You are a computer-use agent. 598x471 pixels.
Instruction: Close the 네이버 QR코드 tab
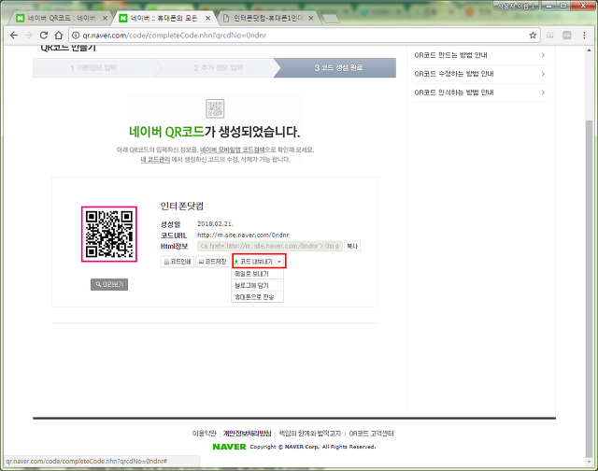[x=105, y=18]
